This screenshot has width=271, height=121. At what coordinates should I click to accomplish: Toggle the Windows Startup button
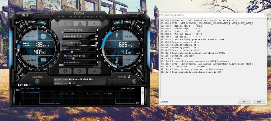click(x=37, y=81)
